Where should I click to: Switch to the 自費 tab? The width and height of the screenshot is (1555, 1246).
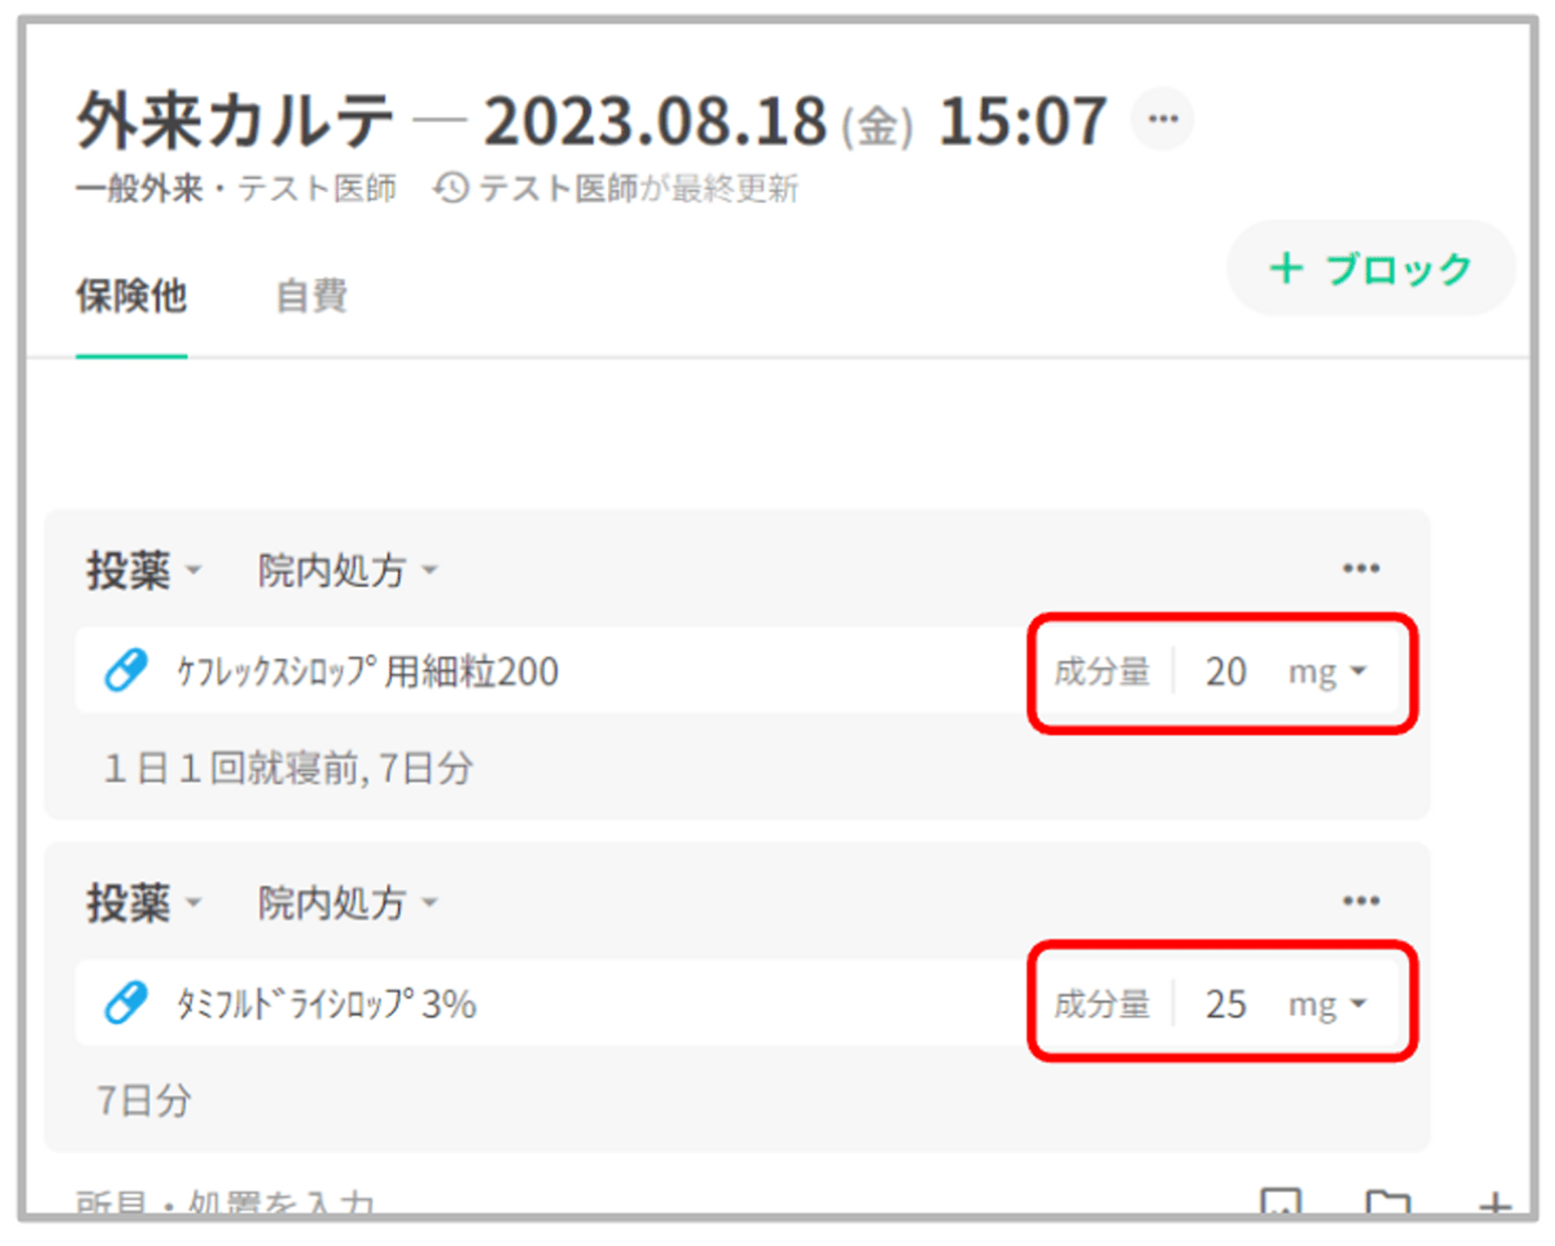click(312, 296)
